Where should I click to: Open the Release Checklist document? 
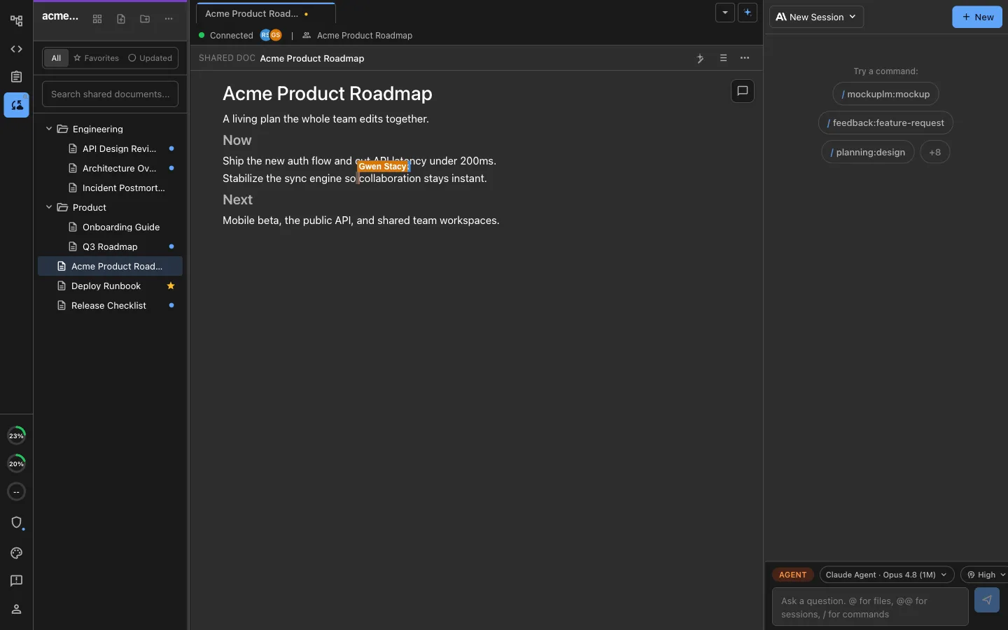coord(110,305)
